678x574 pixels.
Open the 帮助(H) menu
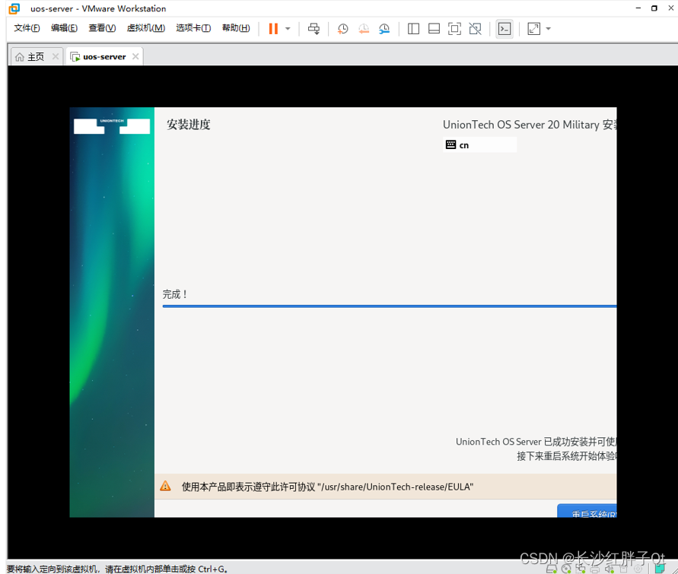point(236,28)
